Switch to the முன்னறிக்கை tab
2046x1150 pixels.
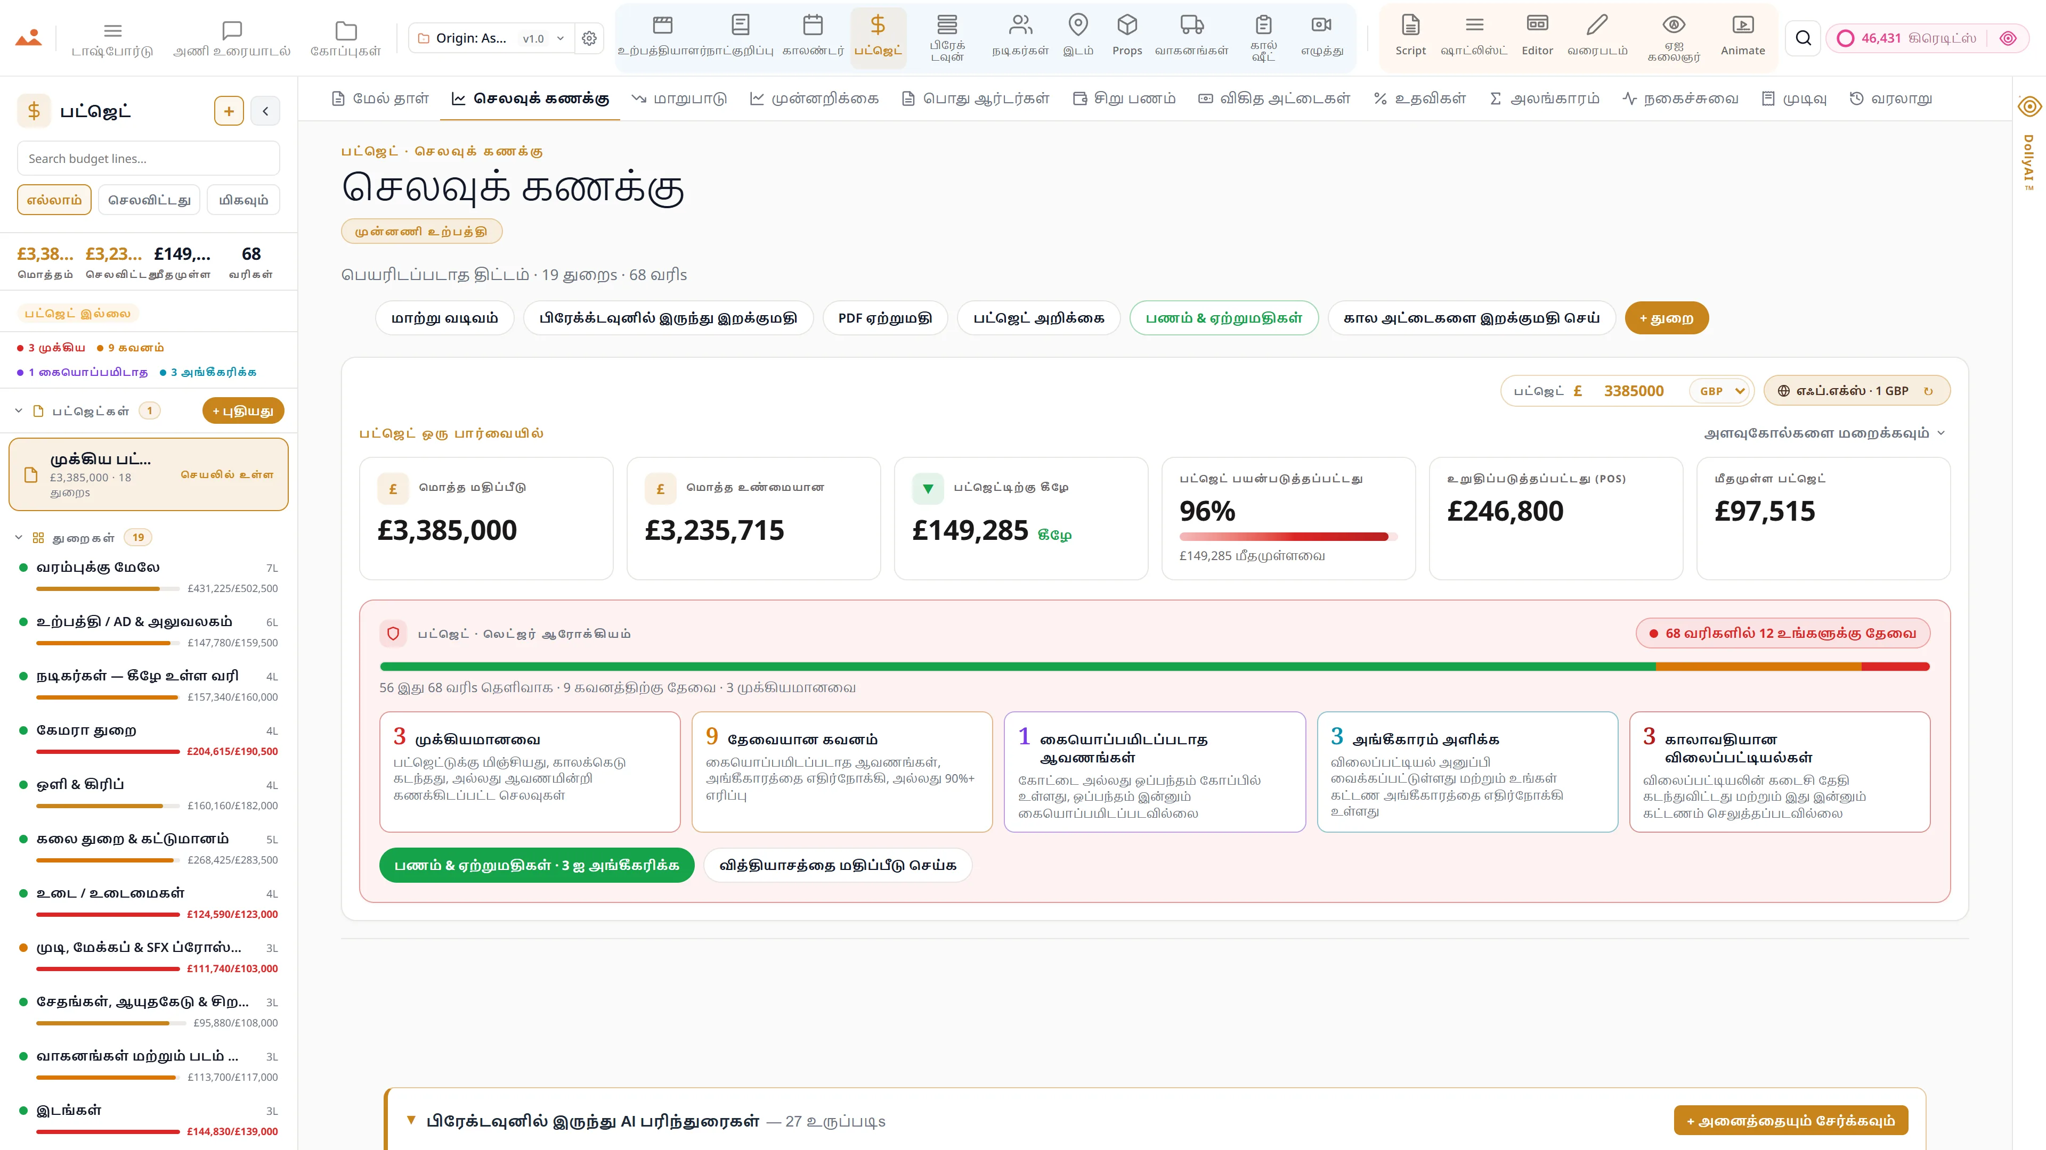pyautogui.click(x=815, y=98)
